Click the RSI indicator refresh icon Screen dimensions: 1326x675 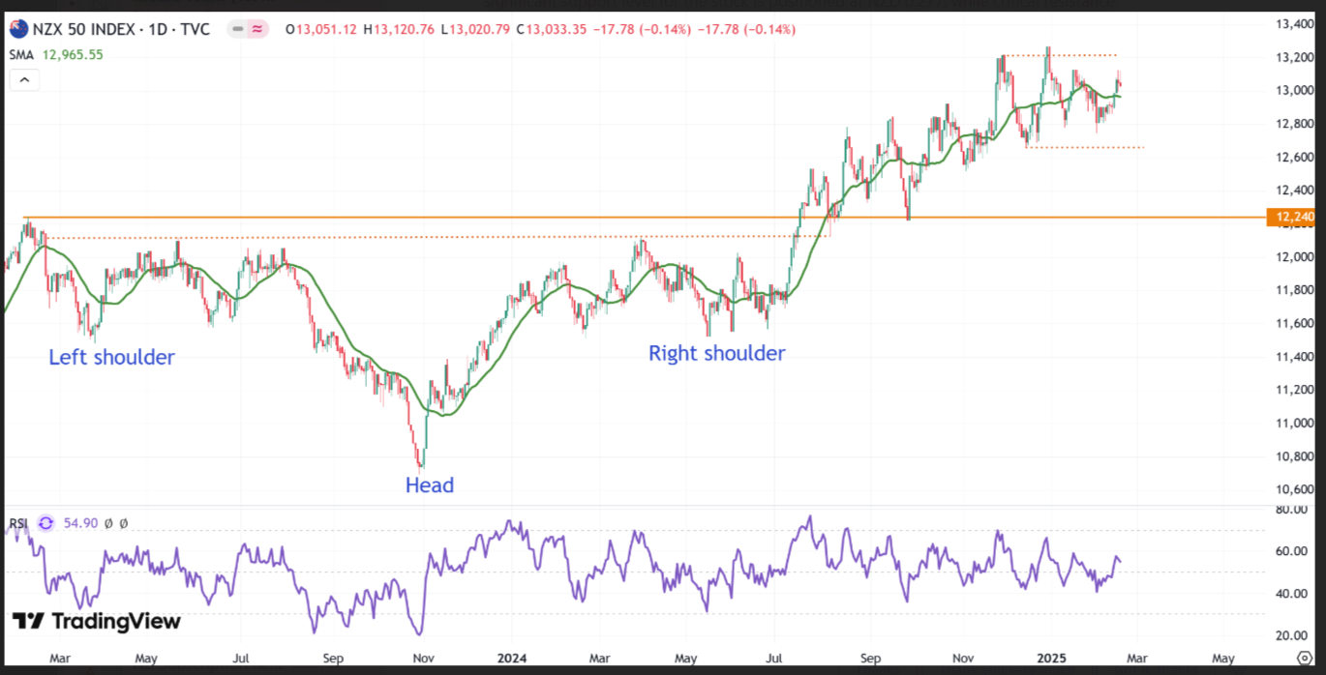click(x=45, y=523)
